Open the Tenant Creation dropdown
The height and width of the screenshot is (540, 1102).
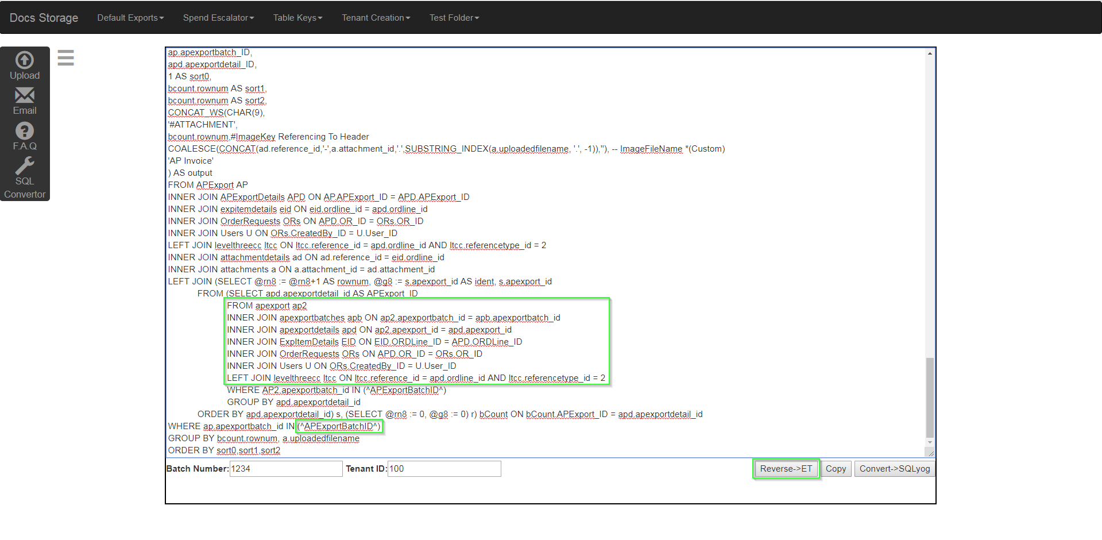(x=376, y=18)
